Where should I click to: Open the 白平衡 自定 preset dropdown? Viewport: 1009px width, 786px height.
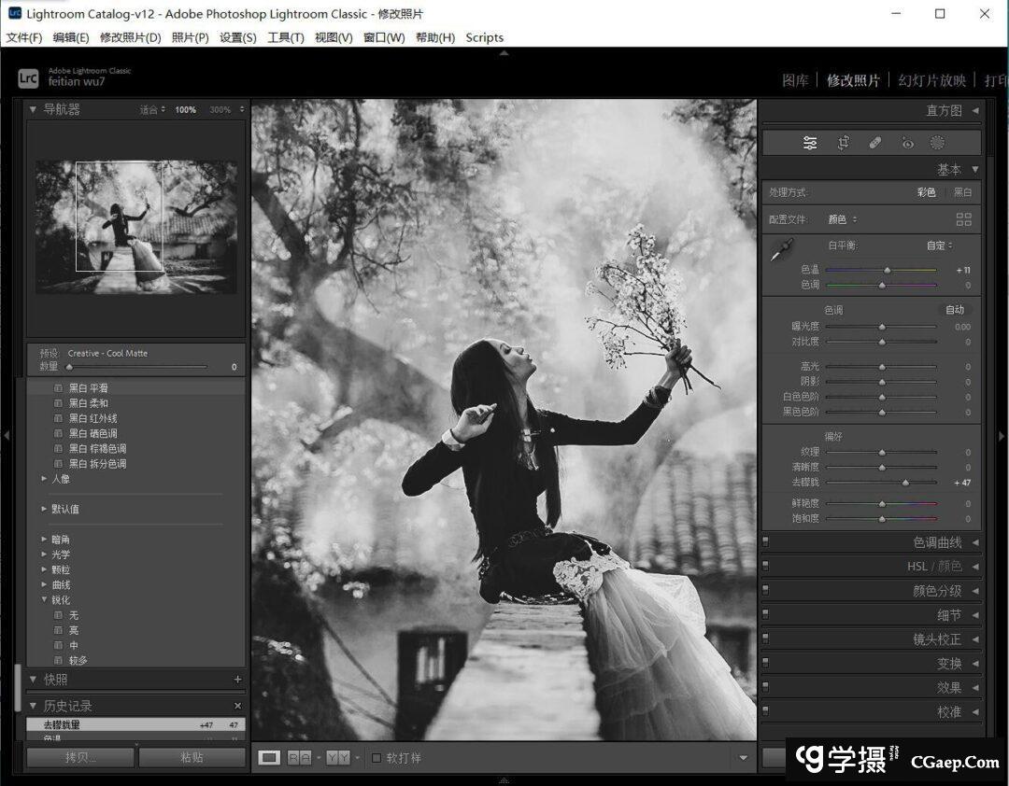tap(939, 246)
